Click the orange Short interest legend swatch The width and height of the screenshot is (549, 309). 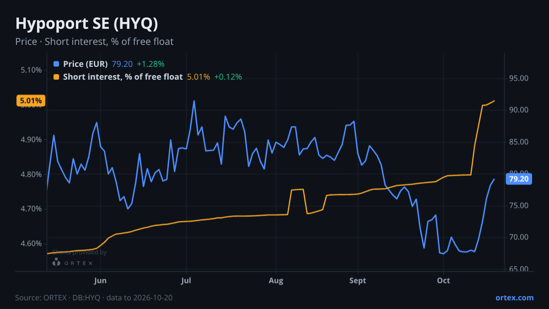tap(56, 77)
